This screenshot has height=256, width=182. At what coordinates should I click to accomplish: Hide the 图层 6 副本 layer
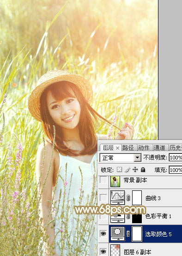click(103, 251)
